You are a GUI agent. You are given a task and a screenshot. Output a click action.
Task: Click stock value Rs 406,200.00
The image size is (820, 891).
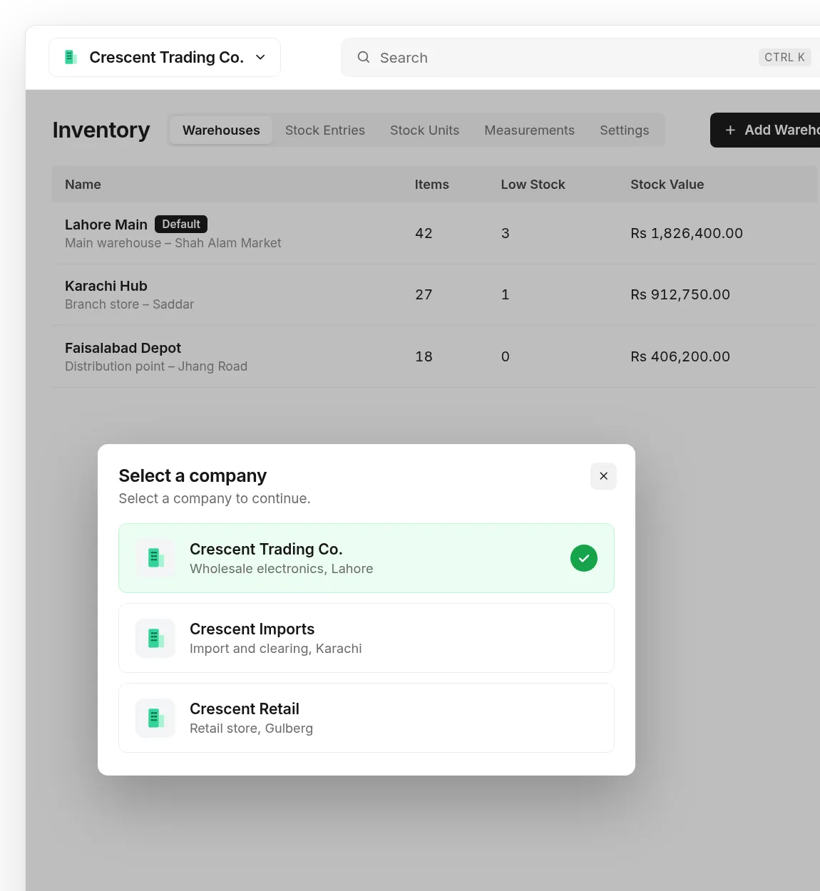click(x=680, y=356)
